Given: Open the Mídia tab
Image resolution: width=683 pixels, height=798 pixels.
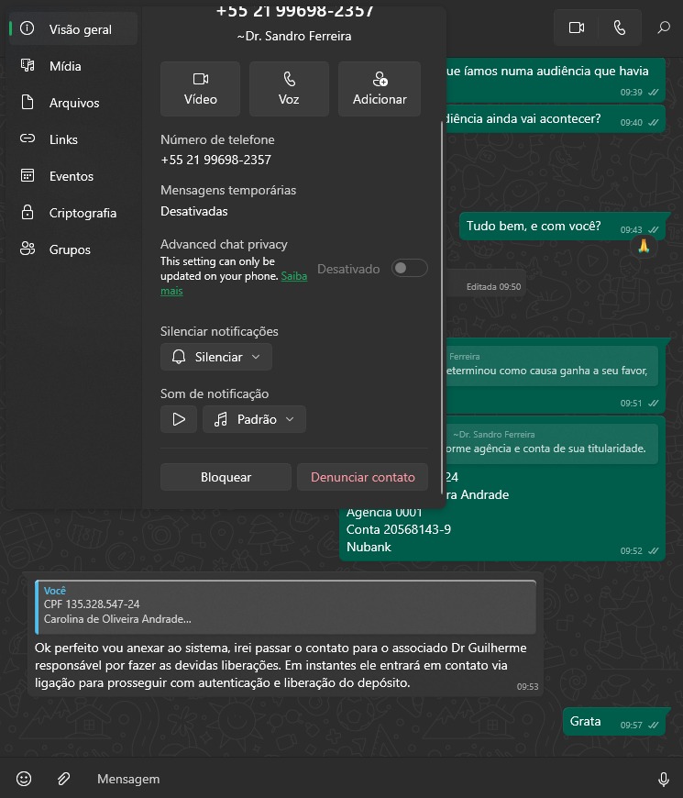Looking at the screenshot, I should pos(65,66).
